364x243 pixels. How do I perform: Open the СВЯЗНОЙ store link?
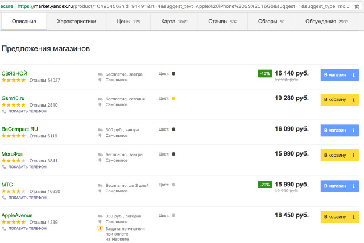14,73
